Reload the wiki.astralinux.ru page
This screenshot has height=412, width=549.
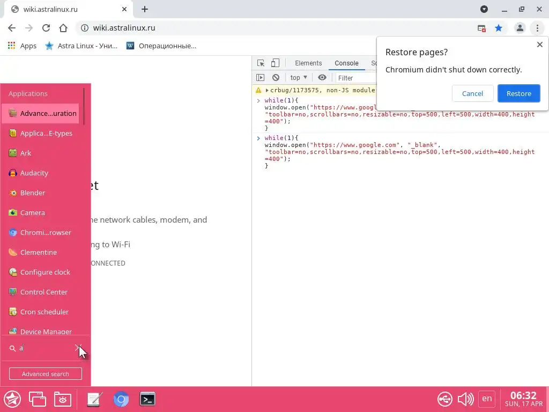pos(46,28)
